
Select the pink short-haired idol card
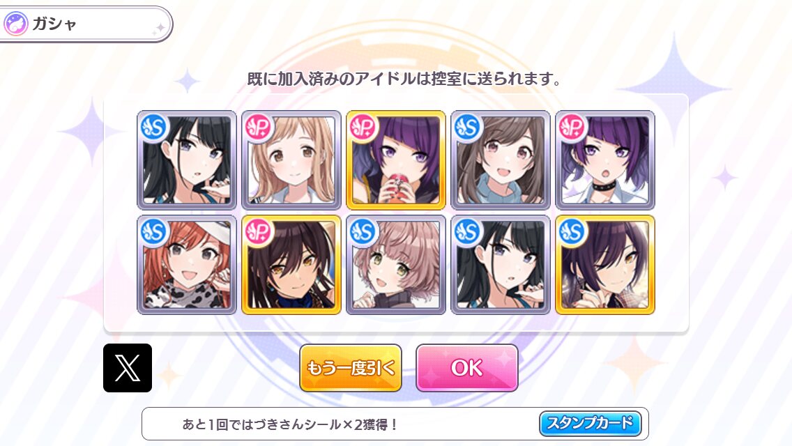(x=396, y=265)
